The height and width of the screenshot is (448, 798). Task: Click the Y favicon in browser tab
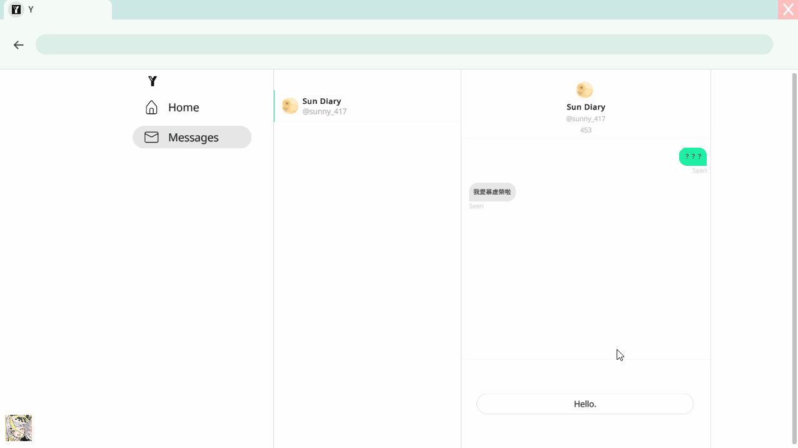tap(16, 9)
